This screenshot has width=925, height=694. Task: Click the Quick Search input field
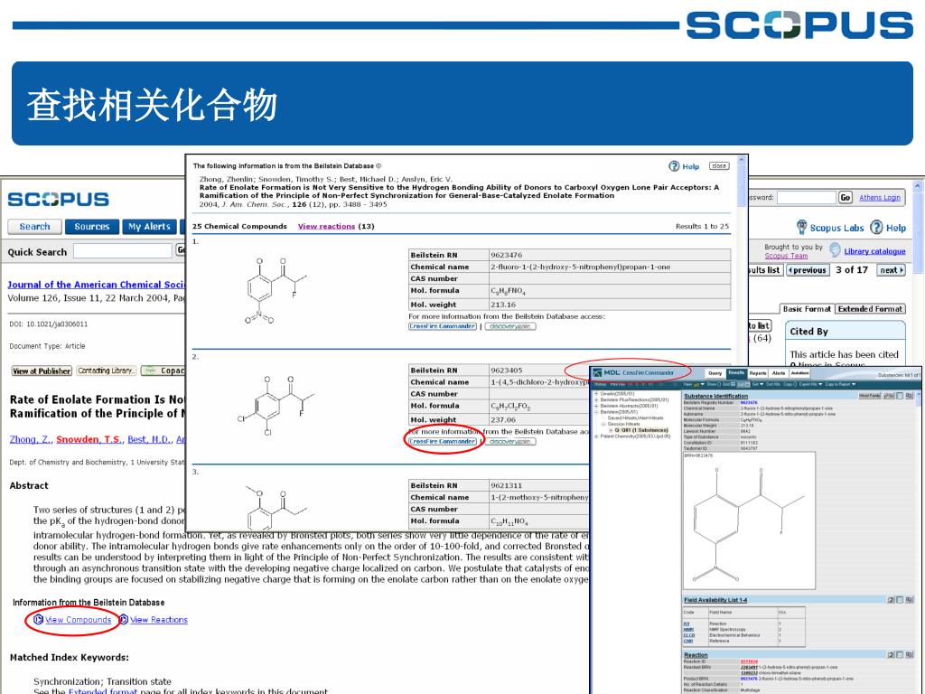point(123,251)
